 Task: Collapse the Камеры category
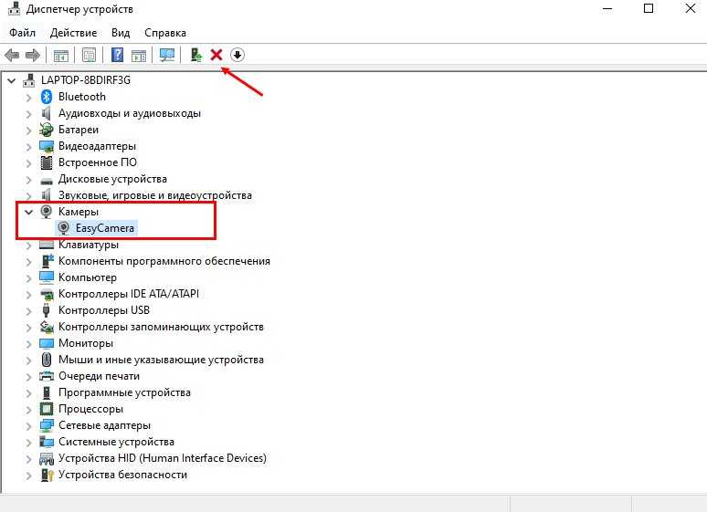coord(29,212)
